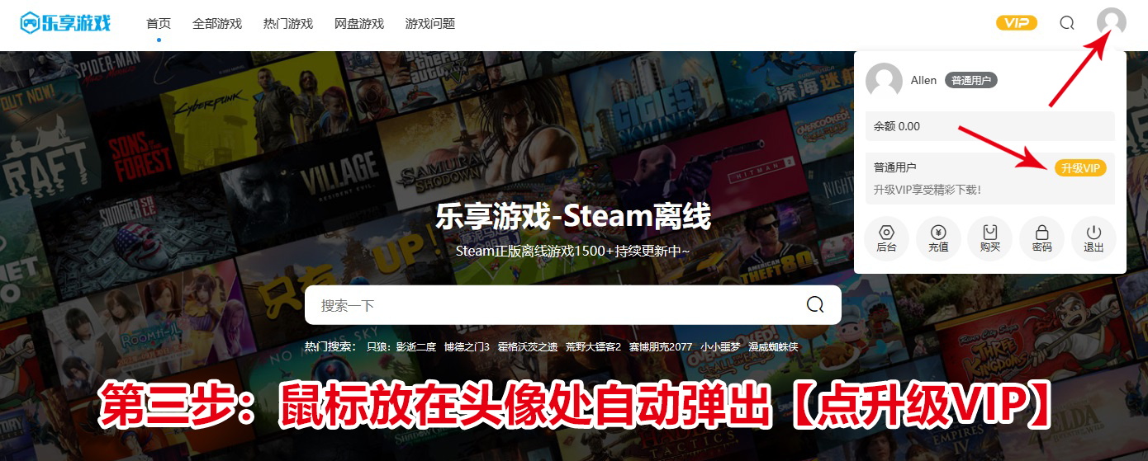Submit search with the search box magnifier
The height and width of the screenshot is (461, 1148).
815,305
